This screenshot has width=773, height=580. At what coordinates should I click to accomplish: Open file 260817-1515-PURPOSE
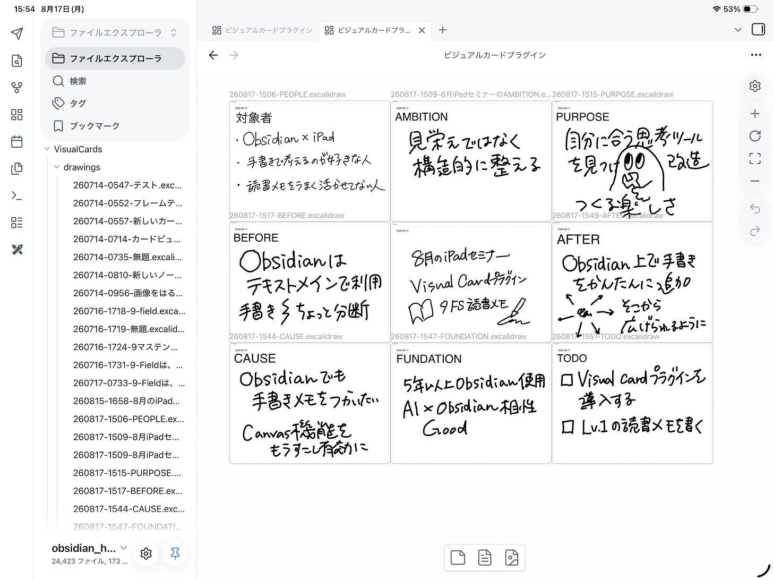(x=127, y=473)
